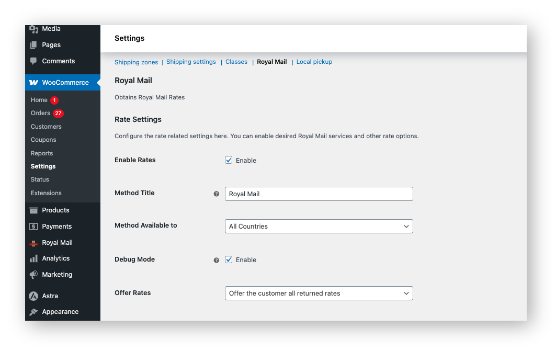Click the Astra menu label
The height and width of the screenshot is (350, 556).
50,296
